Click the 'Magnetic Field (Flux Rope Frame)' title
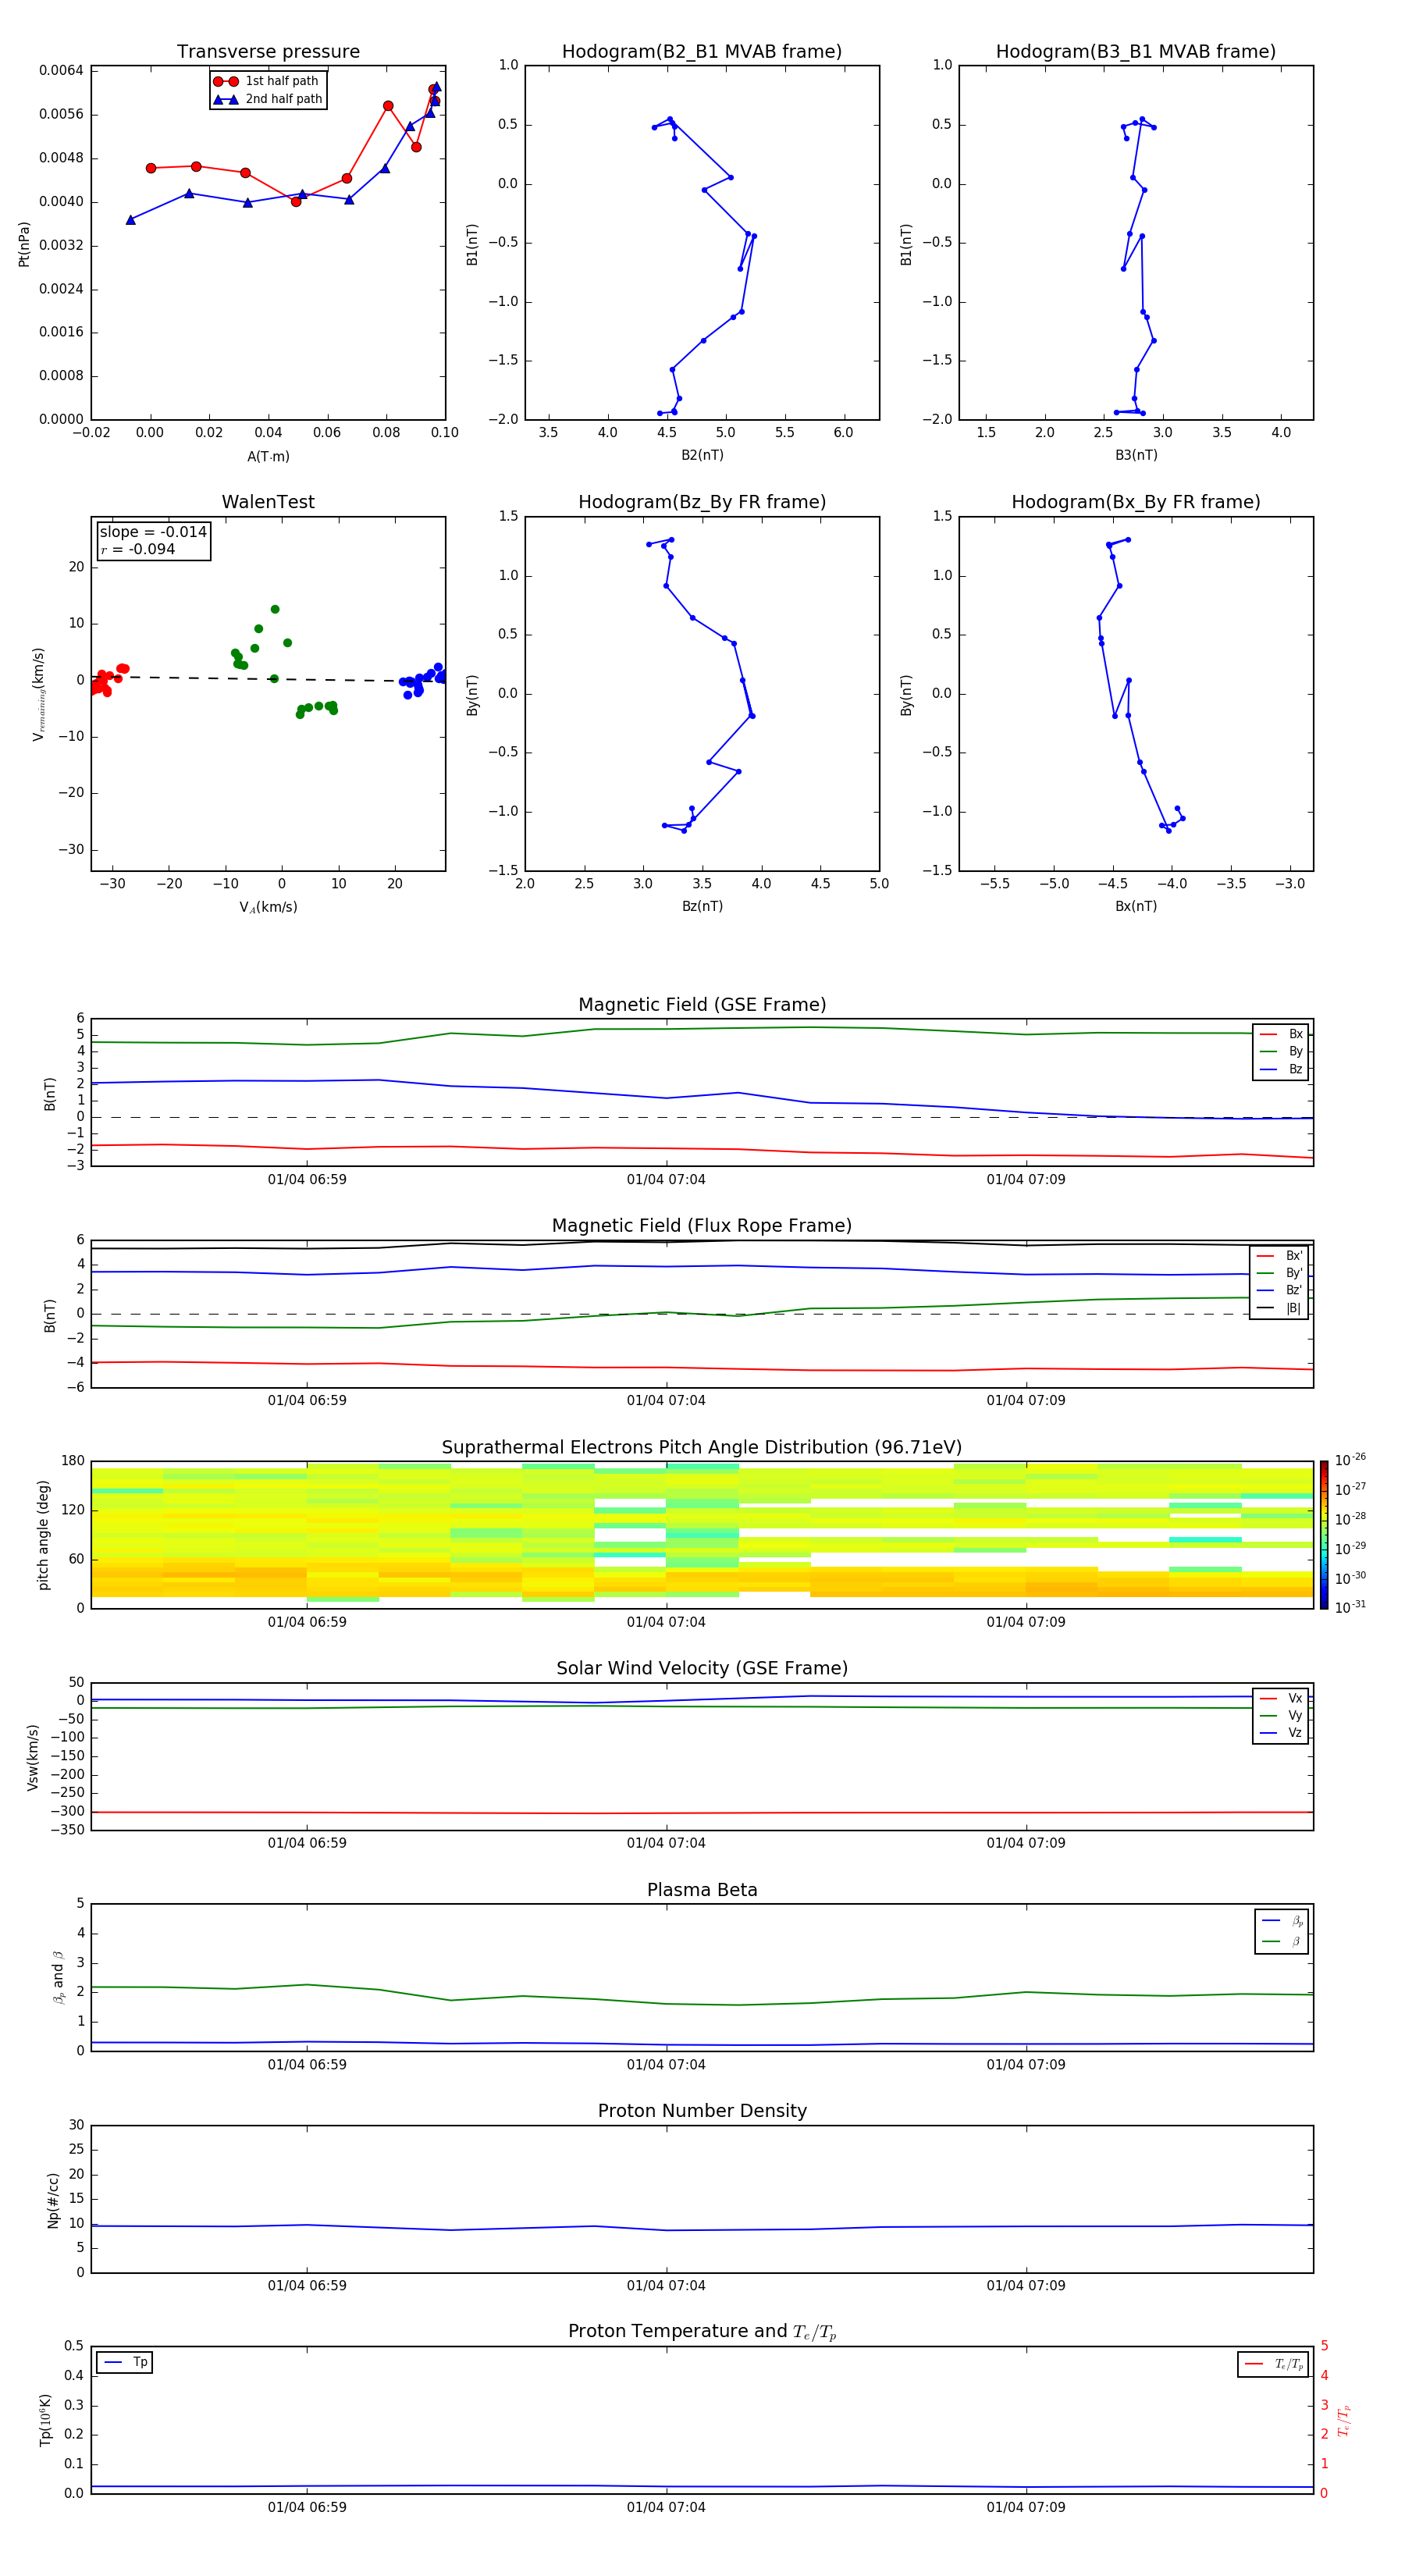The width and height of the screenshot is (1405, 2576). (702, 1226)
